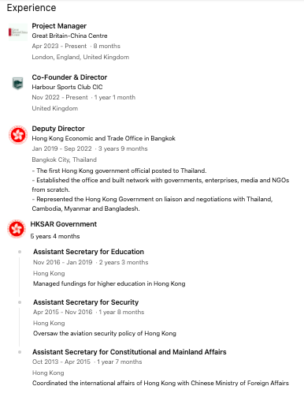Select Assistant Secretary for Security entry
The width and height of the screenshot is (304, 401).
[86, 302]
